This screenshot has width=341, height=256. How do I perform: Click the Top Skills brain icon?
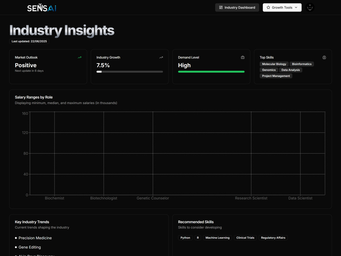coord(324,57)
